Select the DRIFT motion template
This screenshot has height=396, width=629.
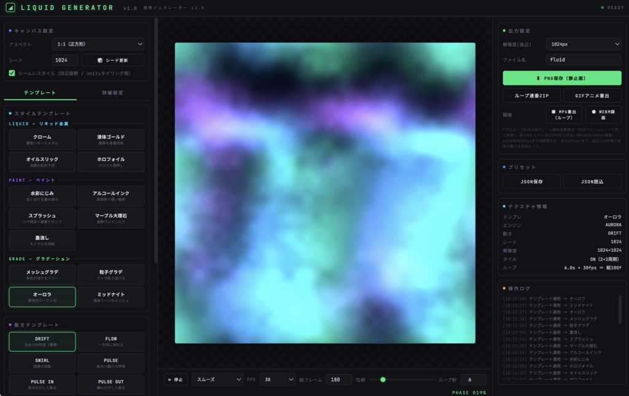pyautogui.click(x=42, y=341)
